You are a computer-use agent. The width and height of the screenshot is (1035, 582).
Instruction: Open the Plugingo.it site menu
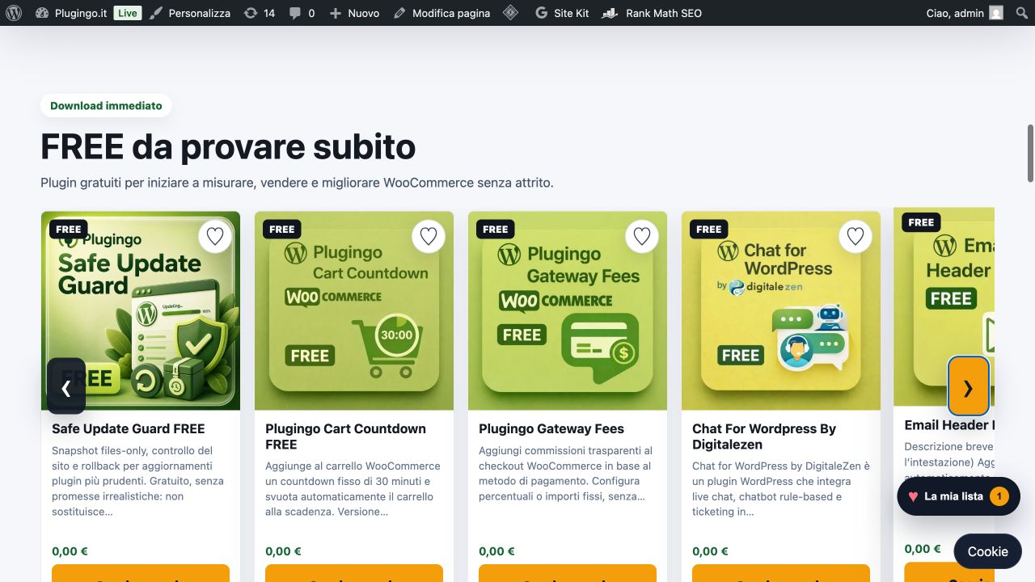click(72, 13)
